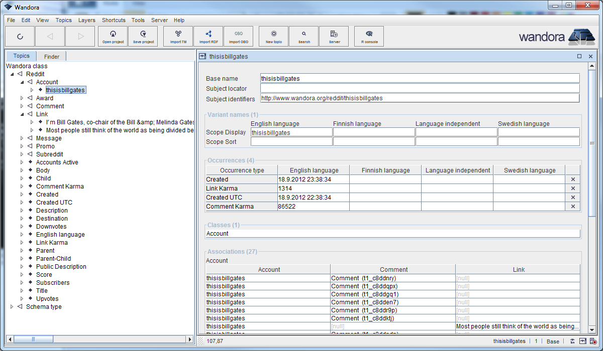Viewport: 603px width, 351px height.
Task: Click the Import OBO icon
Action: pyautogui.click(x=238, y=36)
